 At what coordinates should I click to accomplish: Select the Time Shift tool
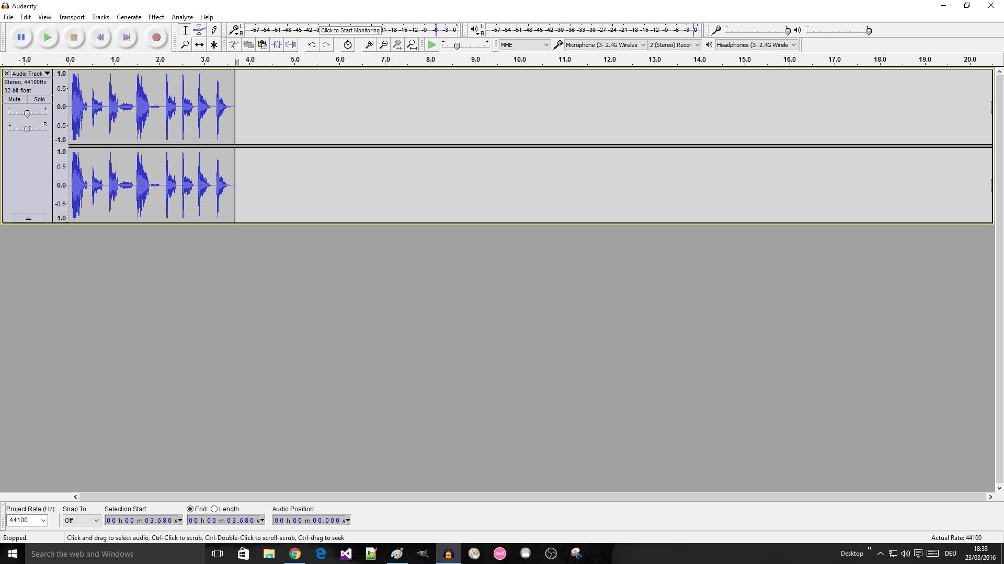pyautogui.click(x=199, y=44)
